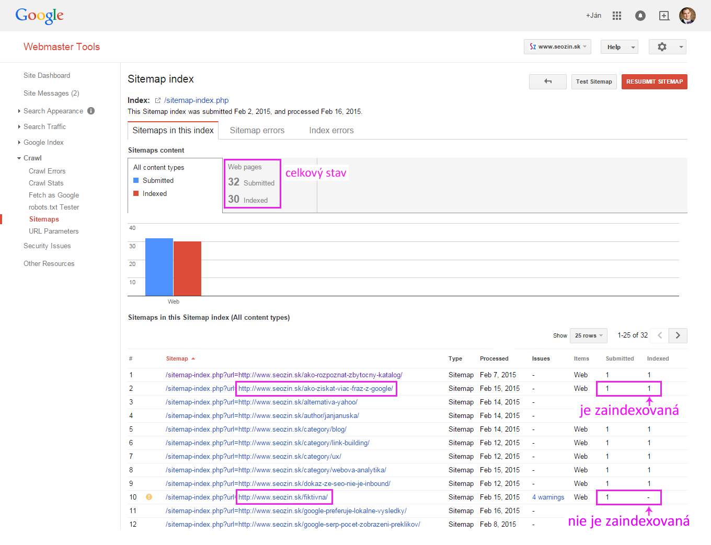Click the Webmaster Tools title link
The width and height of the screenshot is (711, 545).
click(62, 47)
